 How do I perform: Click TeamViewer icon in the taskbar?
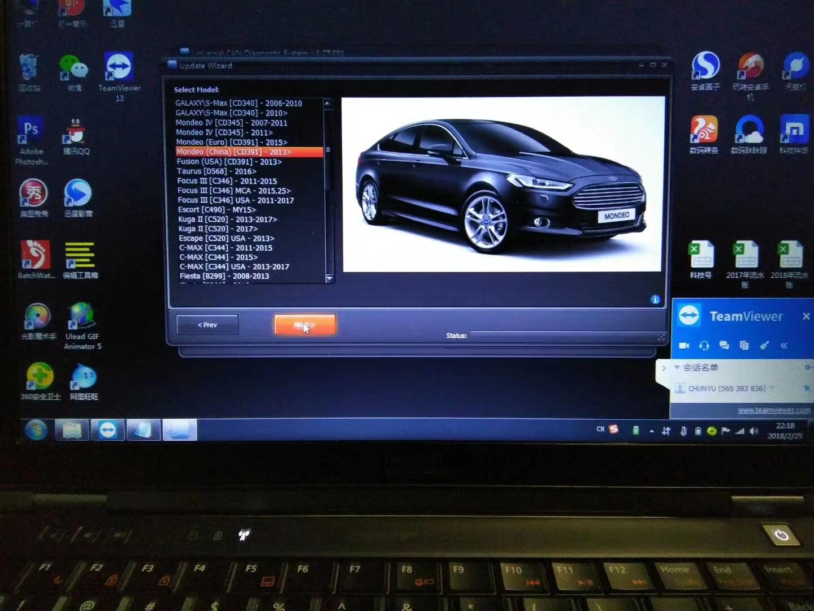tap(107, 431)
